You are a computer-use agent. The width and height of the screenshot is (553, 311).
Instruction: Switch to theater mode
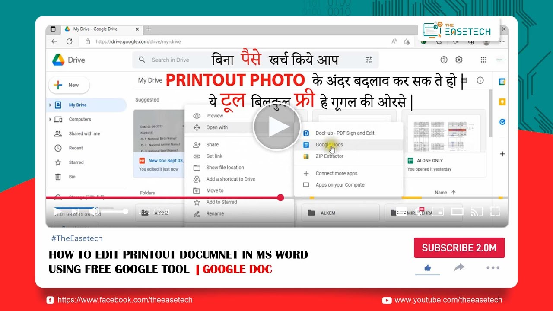point(457,212)
